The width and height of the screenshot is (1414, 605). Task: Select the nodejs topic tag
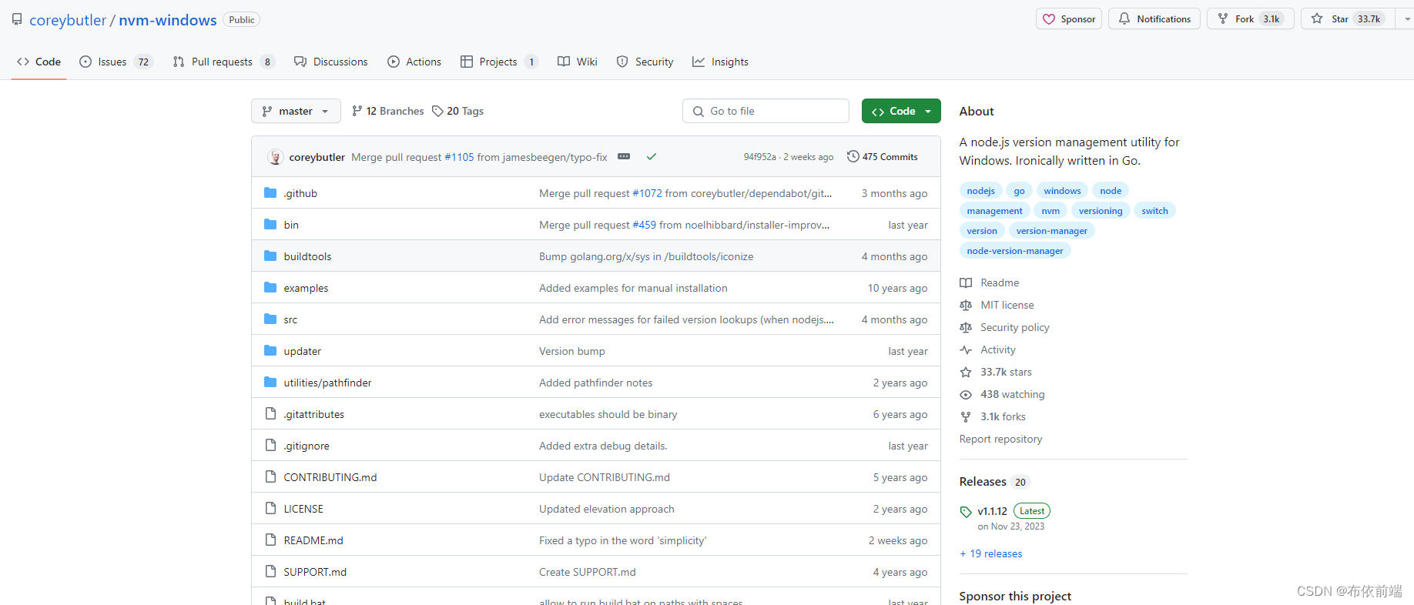tap(980, 191)
